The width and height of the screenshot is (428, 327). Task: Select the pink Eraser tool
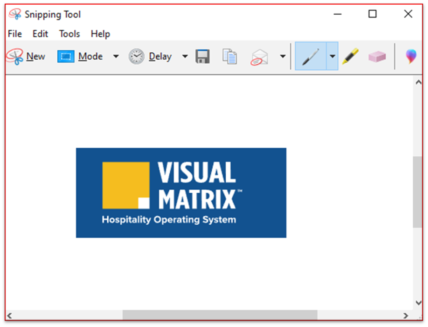(x=377, y=56)
